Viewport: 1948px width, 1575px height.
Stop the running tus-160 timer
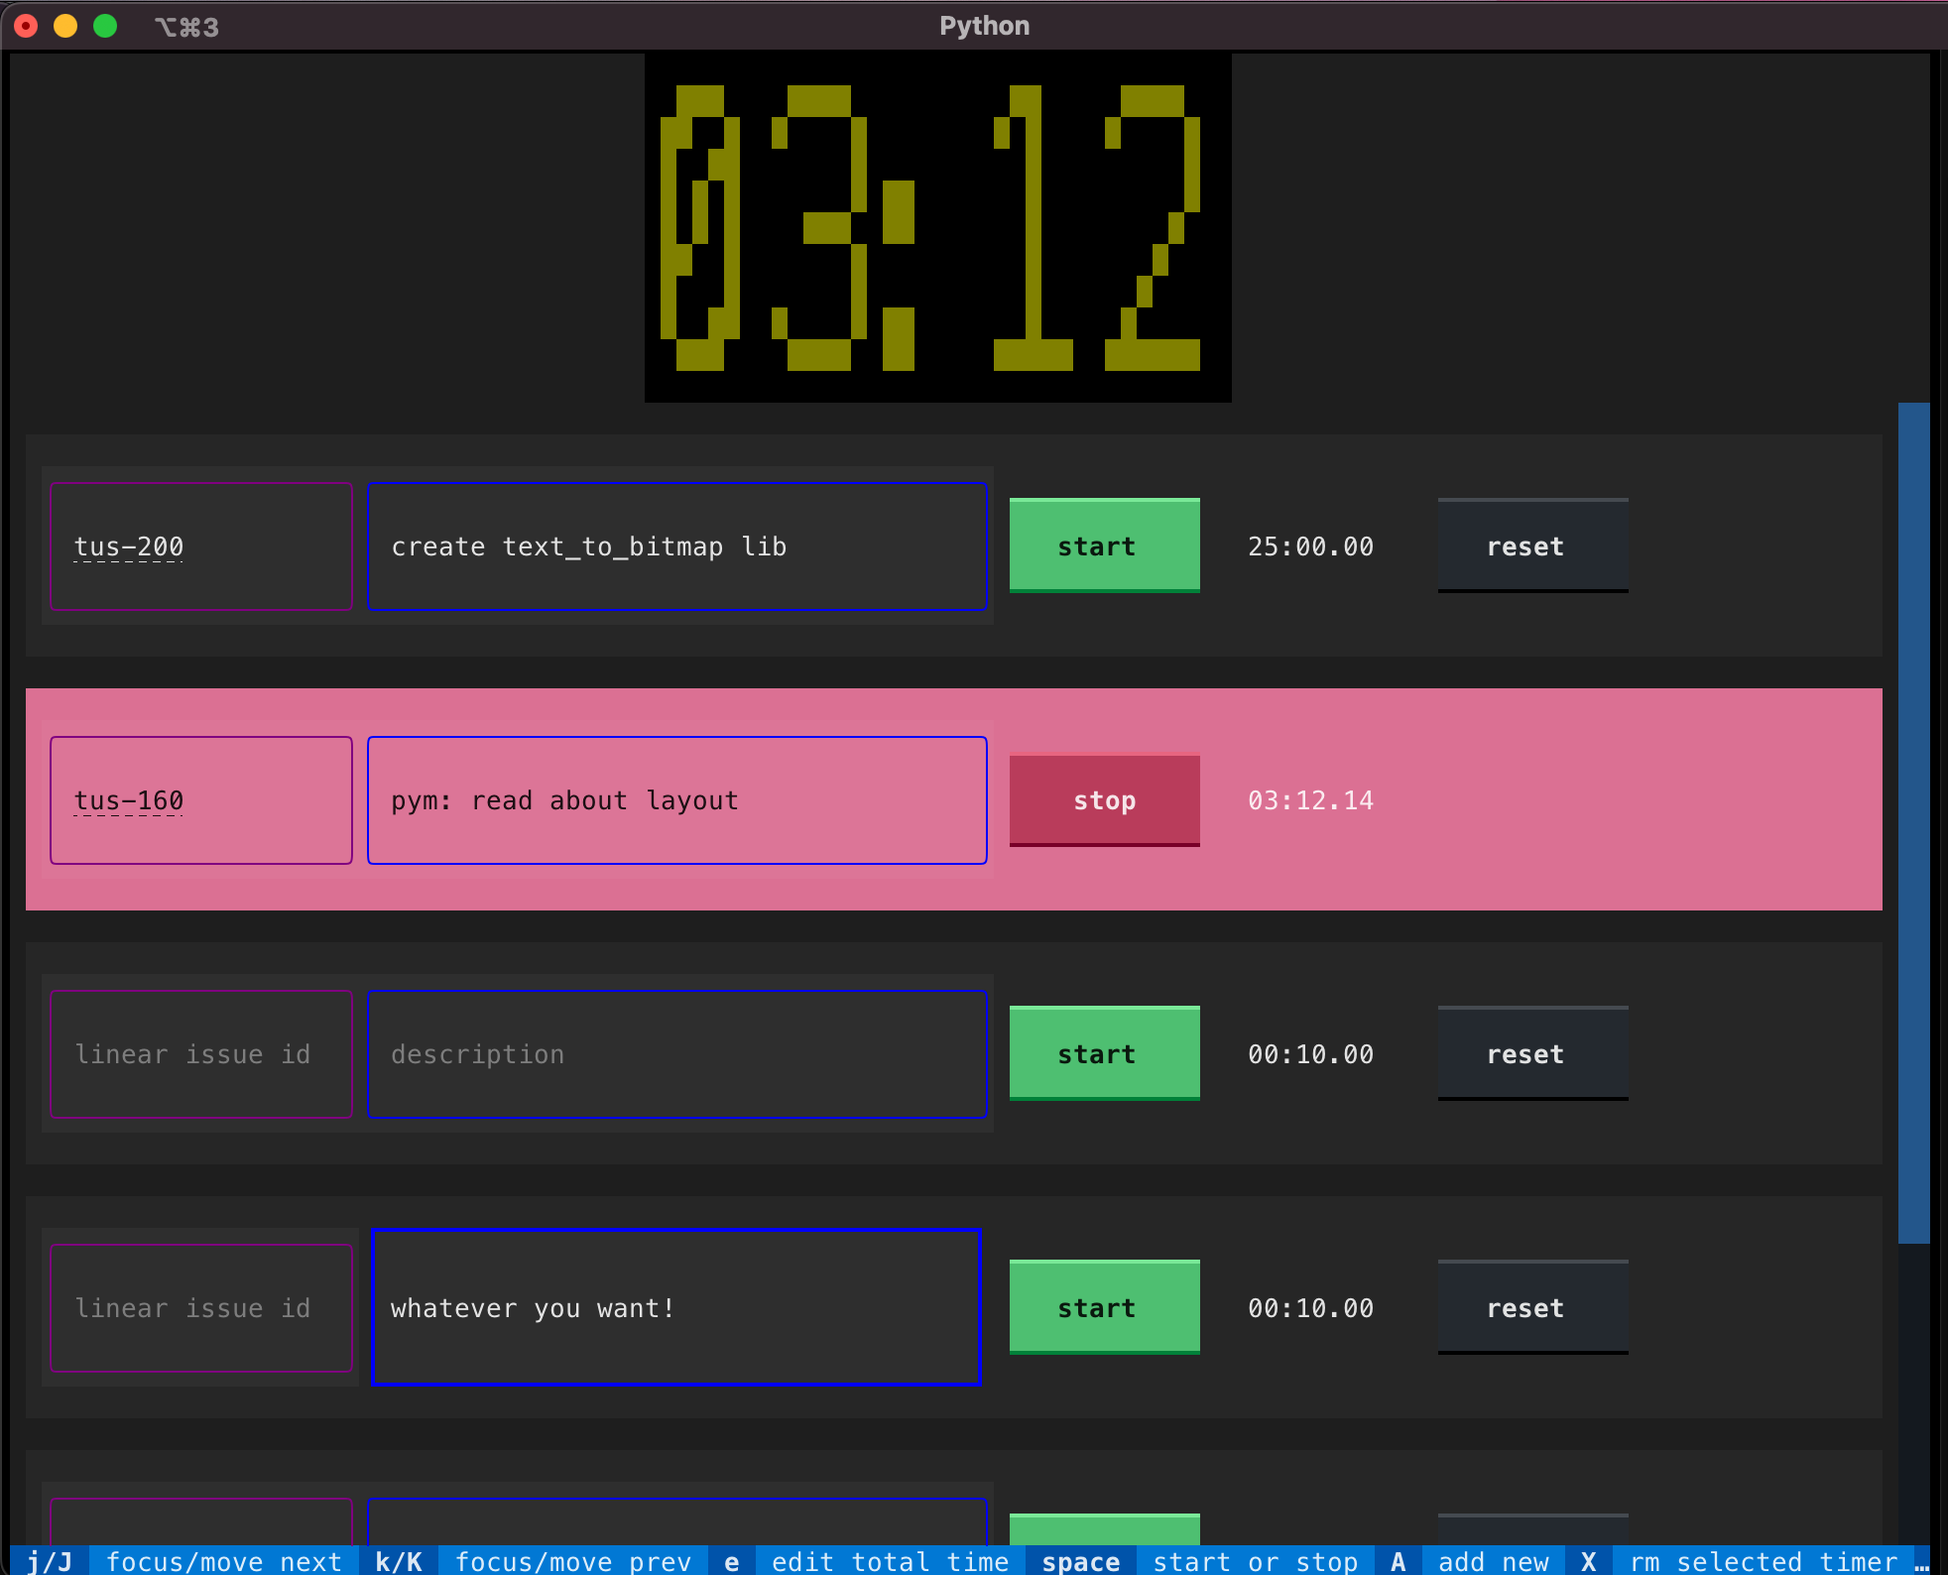pyautogui.click(x=1104, y=800)
